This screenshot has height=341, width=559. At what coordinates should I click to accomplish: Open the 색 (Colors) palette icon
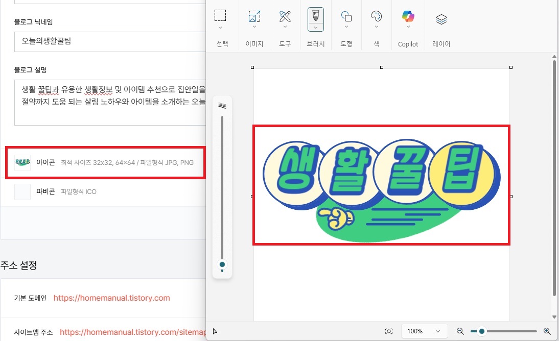(377, 16)
